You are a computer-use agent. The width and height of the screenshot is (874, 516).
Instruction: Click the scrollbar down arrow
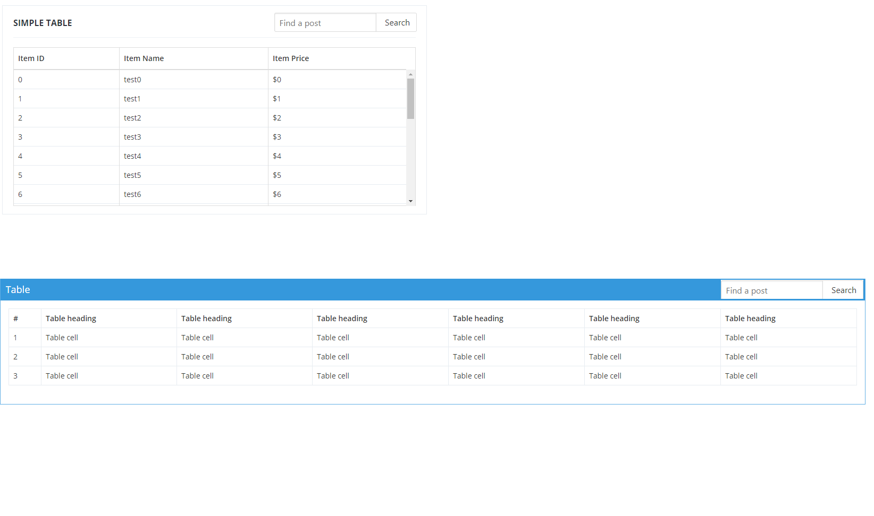pos(410,201)
